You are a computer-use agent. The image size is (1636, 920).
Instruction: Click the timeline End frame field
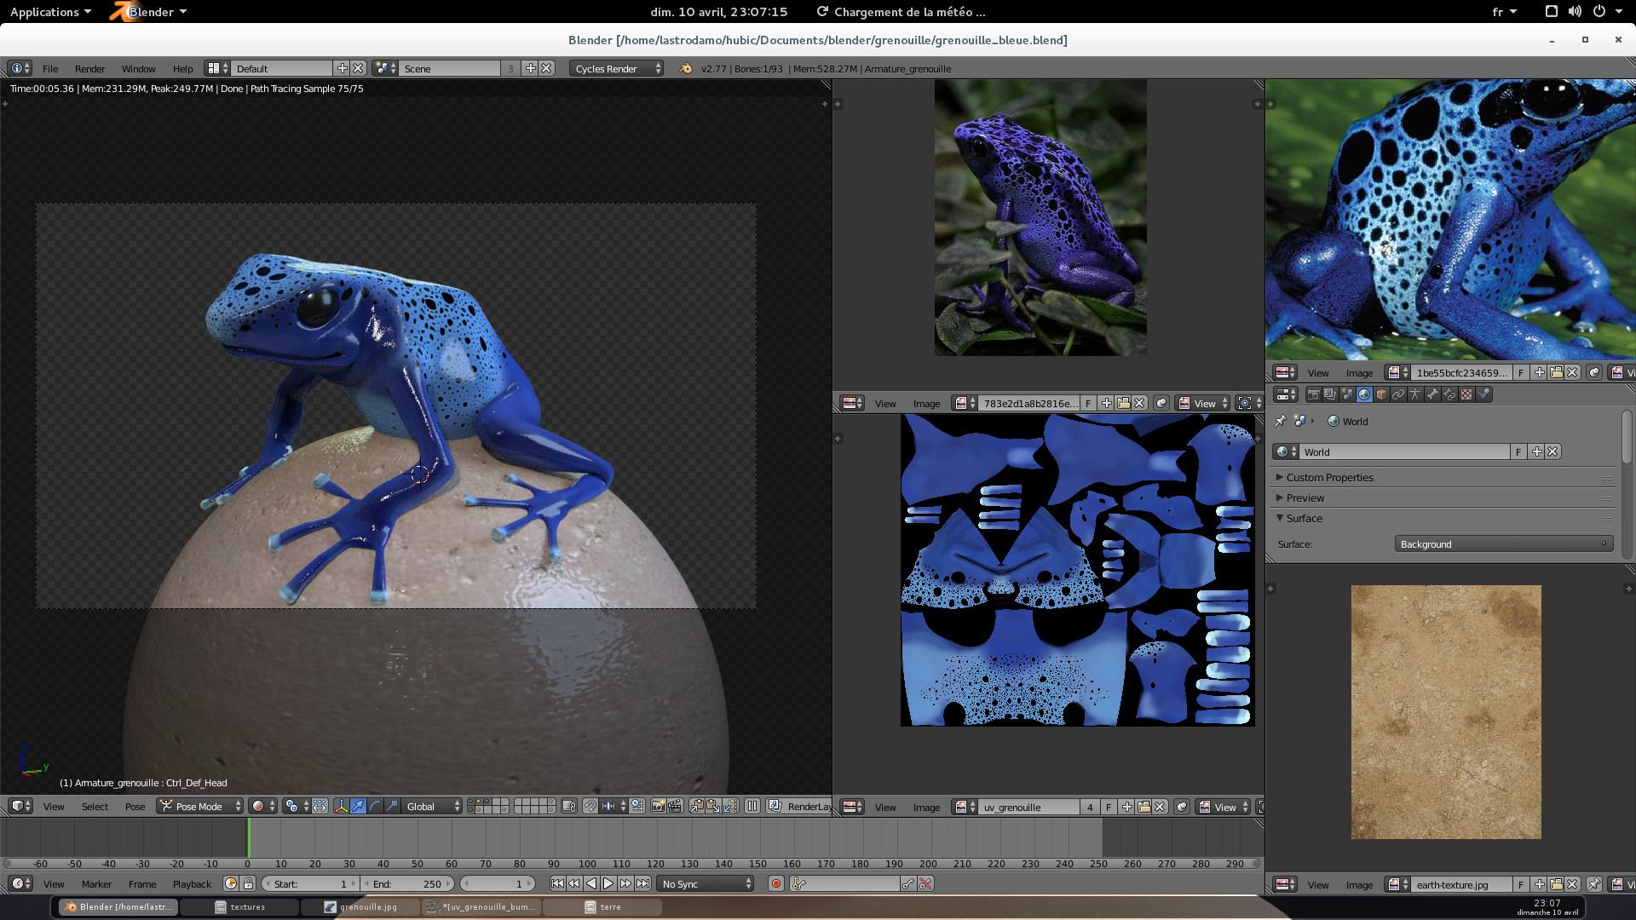click(x=407, y=884)
